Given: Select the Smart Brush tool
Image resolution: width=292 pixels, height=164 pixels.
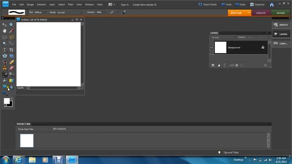Looking at the screenshot, I should [x=11, y=75].
